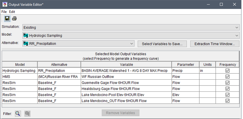Select Lake Mendocino_OUT Flow 6HOUR Flow cell
Viewport: 243px width, 119px height.
coord(126,101)
